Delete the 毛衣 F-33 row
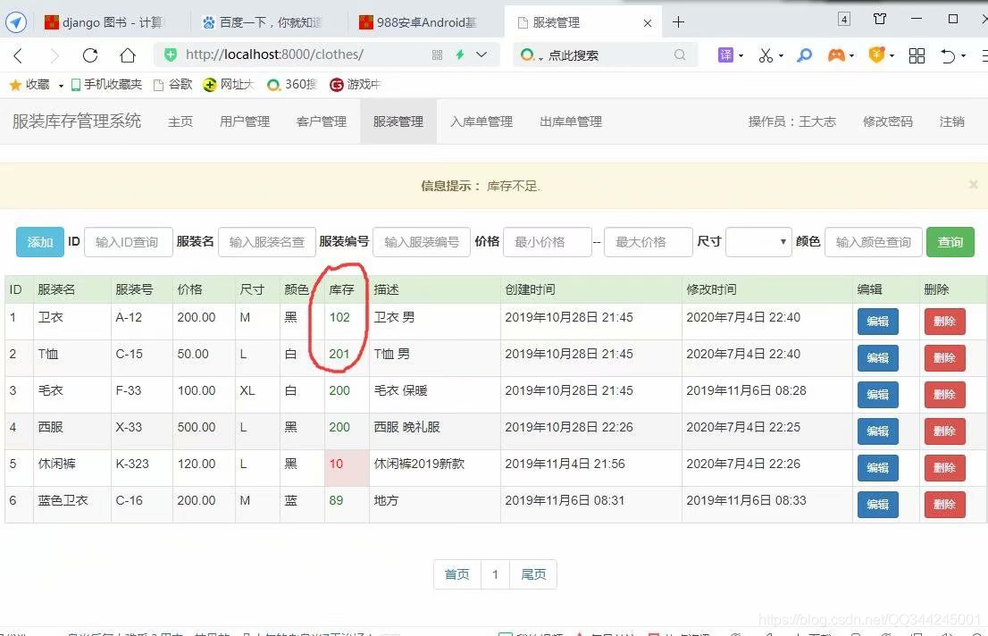Screen dimensions: 988x636 (944, 395)
